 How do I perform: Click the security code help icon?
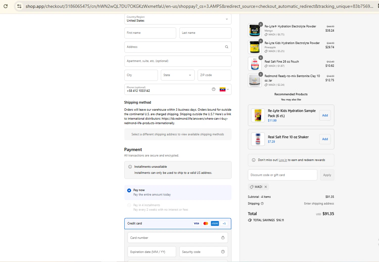[223, 252]
